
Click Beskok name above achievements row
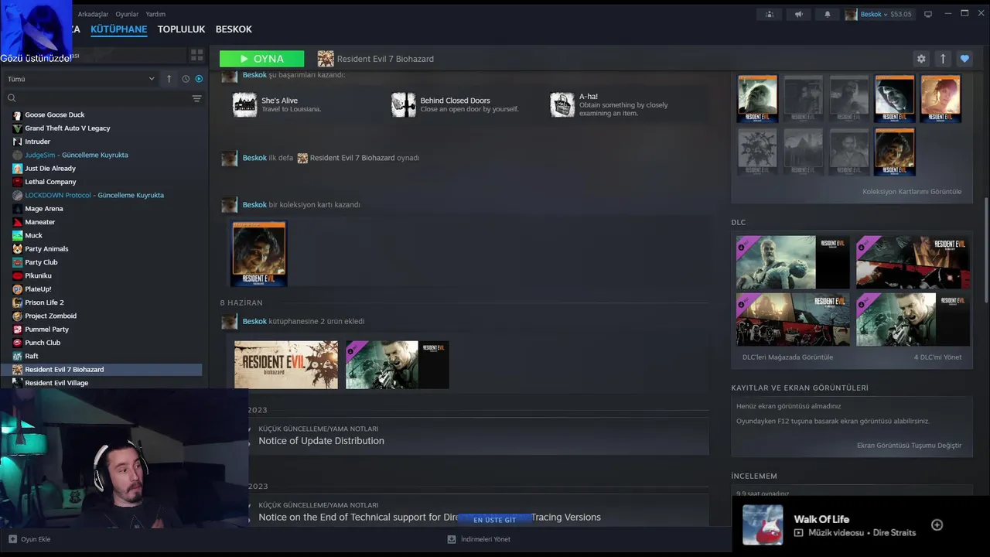click(254, 75)
